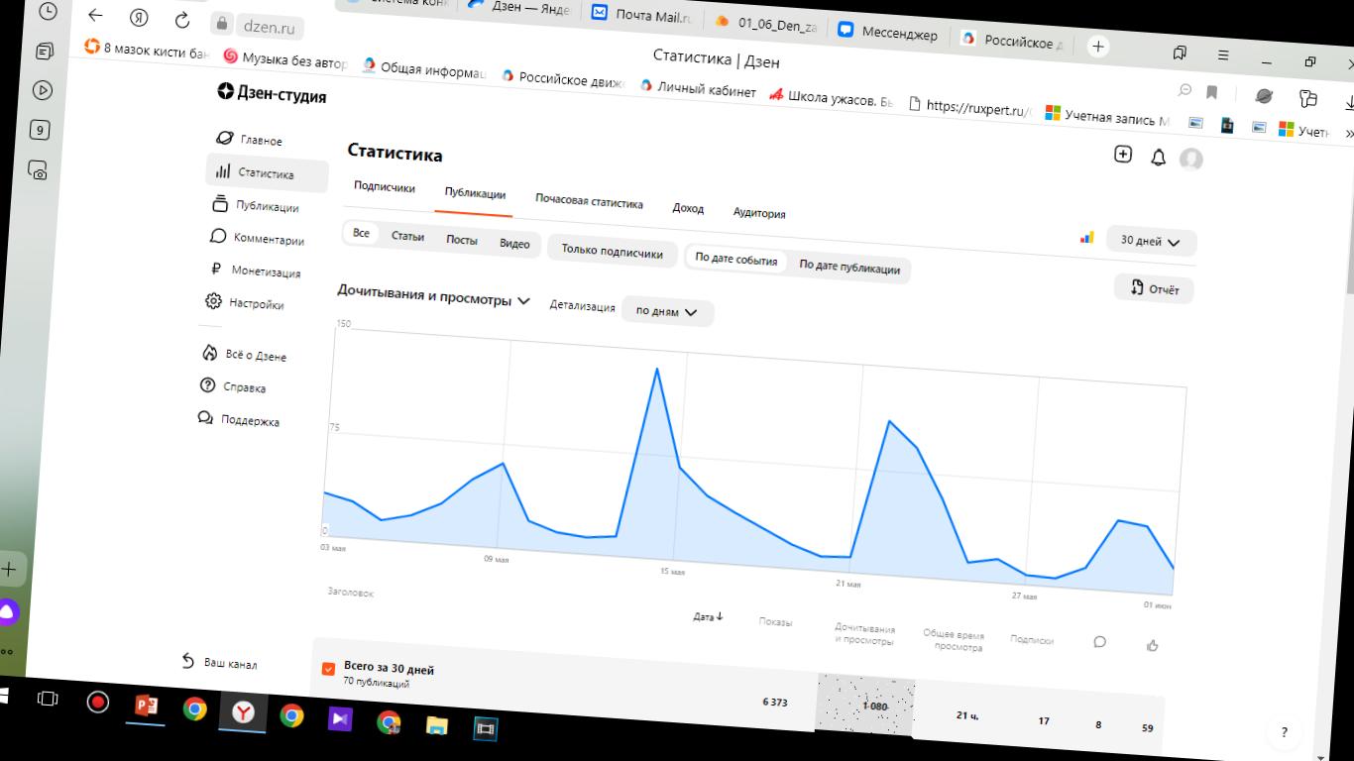Open "Комментарии" in the Dzen sidebar

[x=258, y=239]
